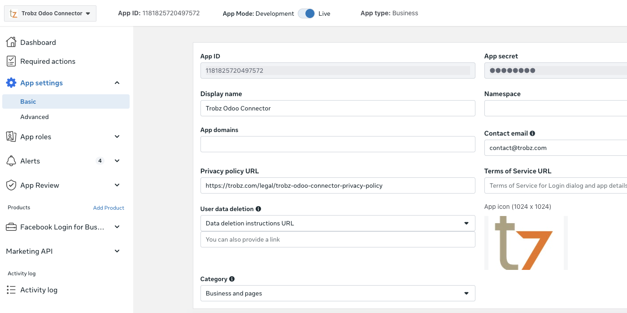
Task: Click the Terms of Service URL field
Action: pyautogui.click(x=556, y=185)
